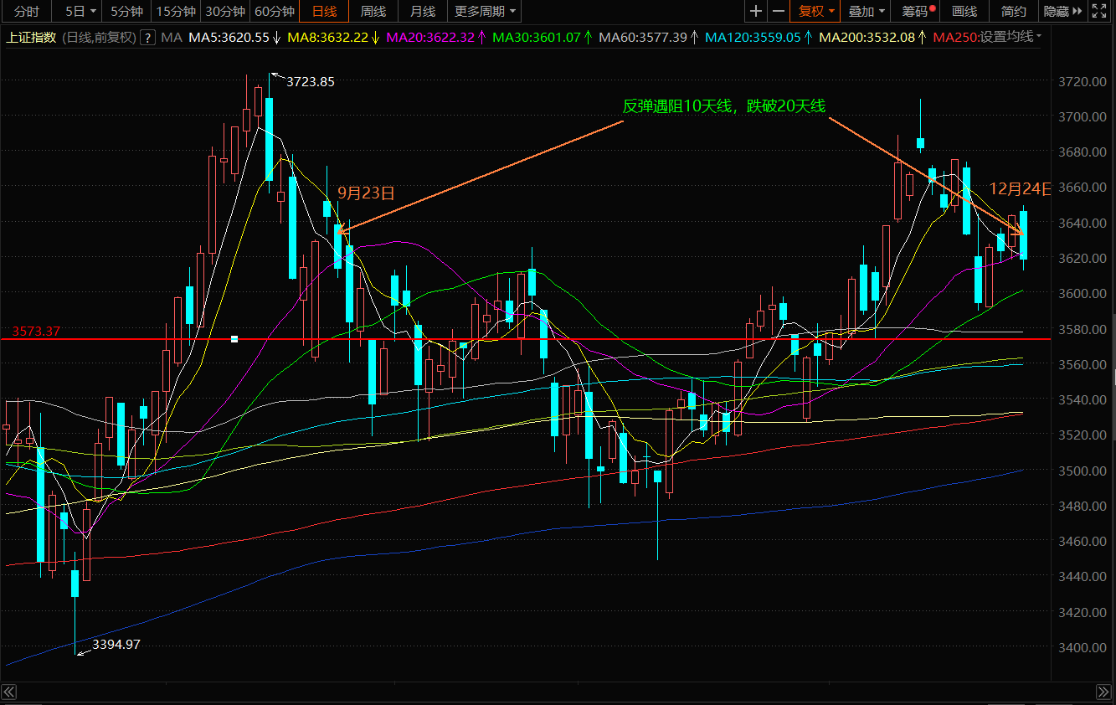Open the 设置均线 moving average settings

click(x=1011, y=37)
